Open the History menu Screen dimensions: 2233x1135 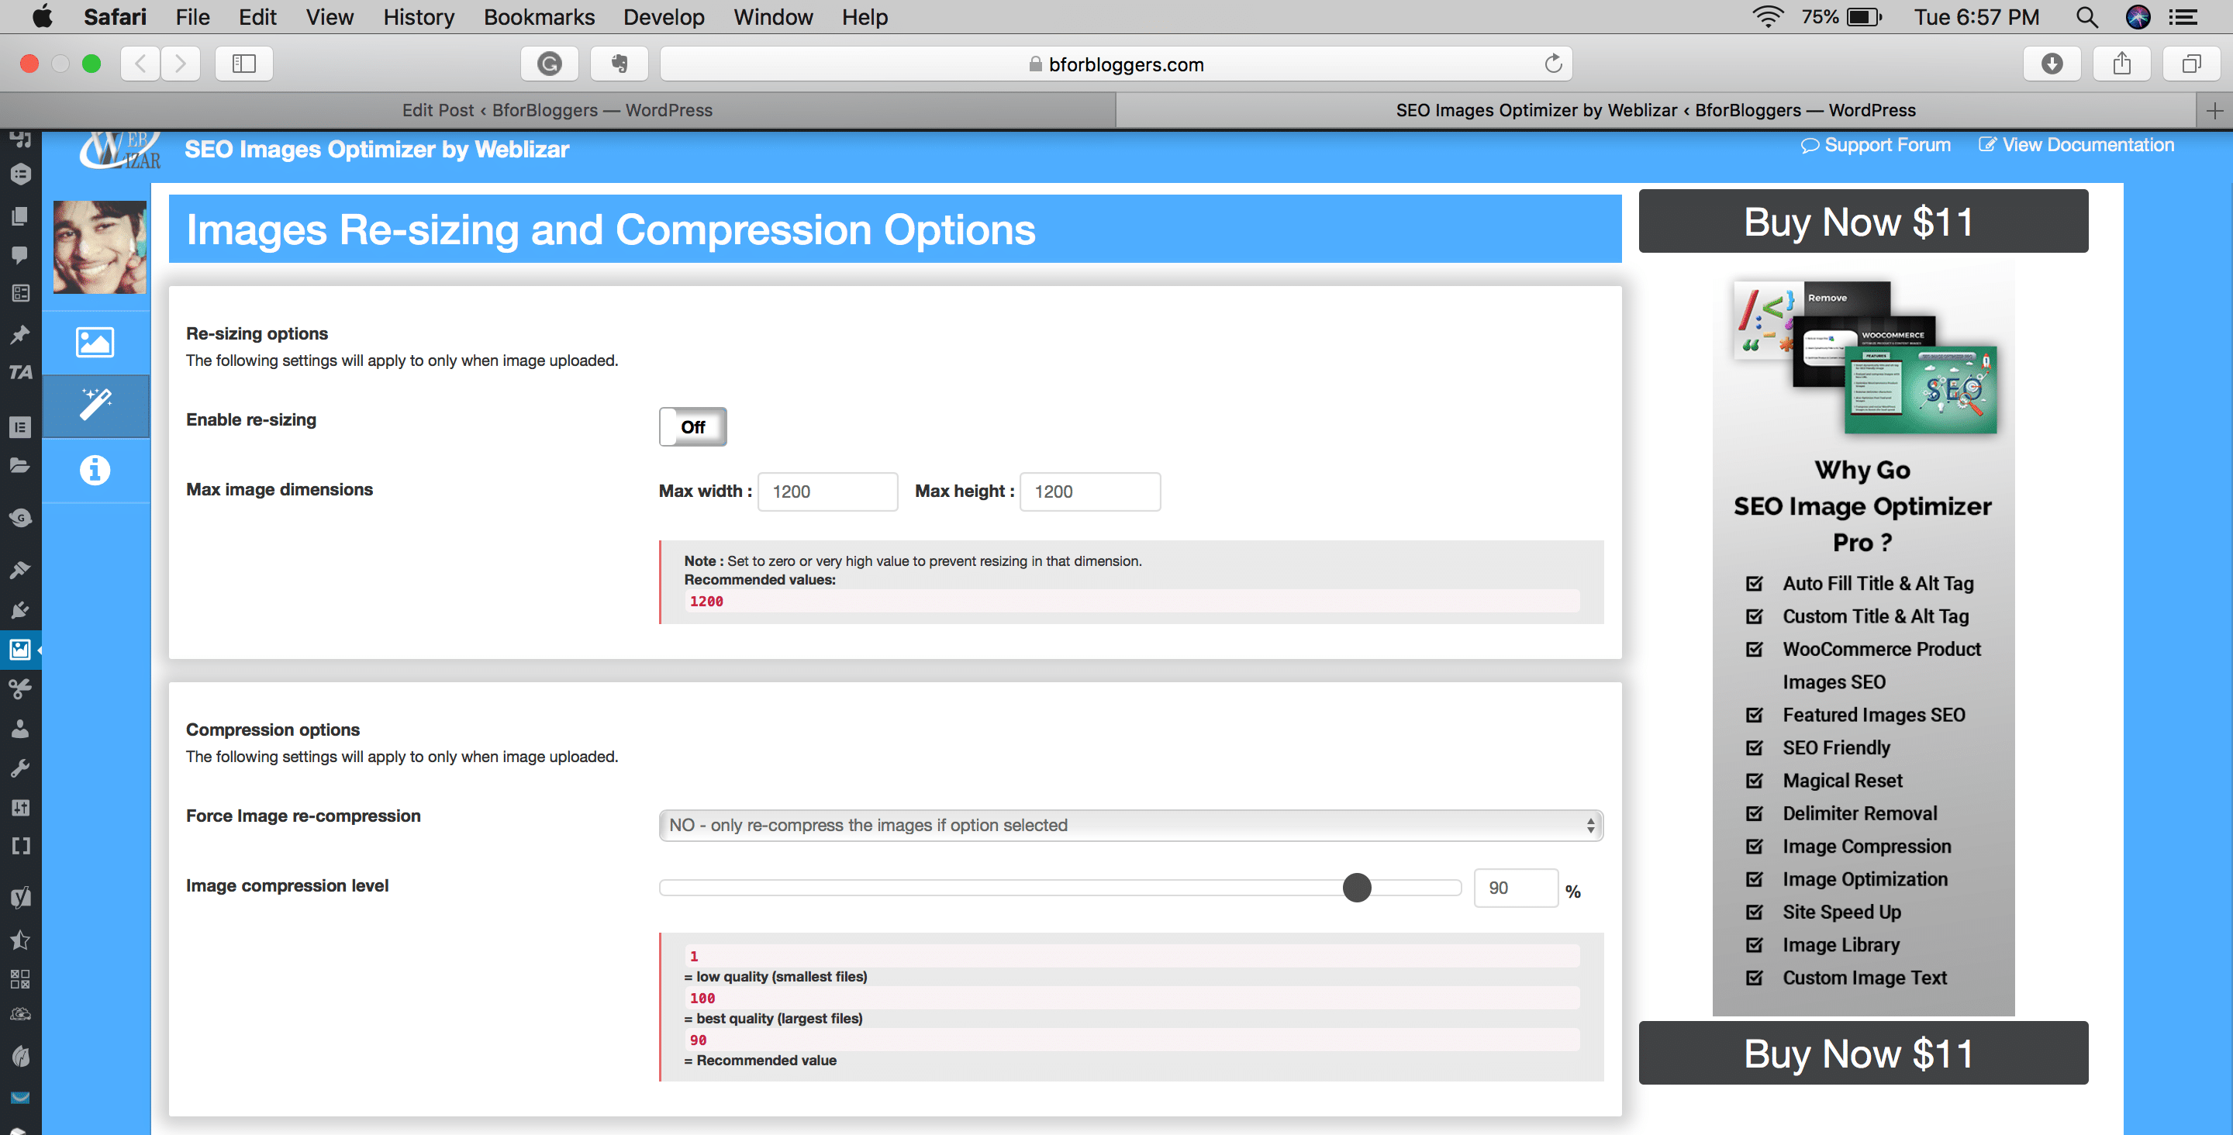[419, 17]
